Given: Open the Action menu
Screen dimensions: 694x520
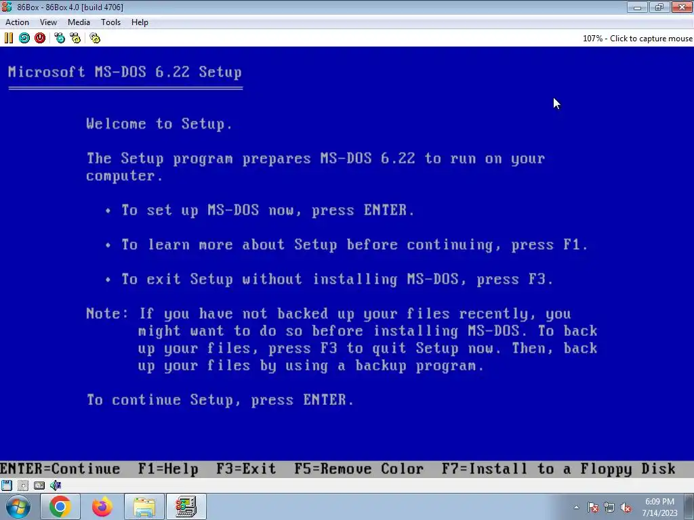Looking at the screenshot, I should coord(17,22).
